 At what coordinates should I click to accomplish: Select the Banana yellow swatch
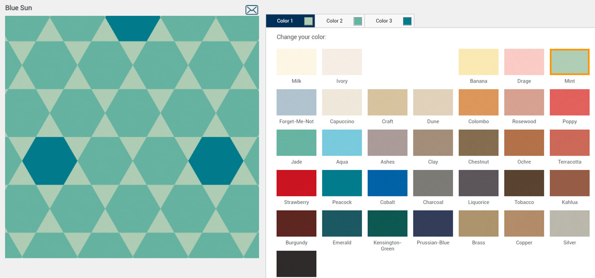[x=478, y=62]
